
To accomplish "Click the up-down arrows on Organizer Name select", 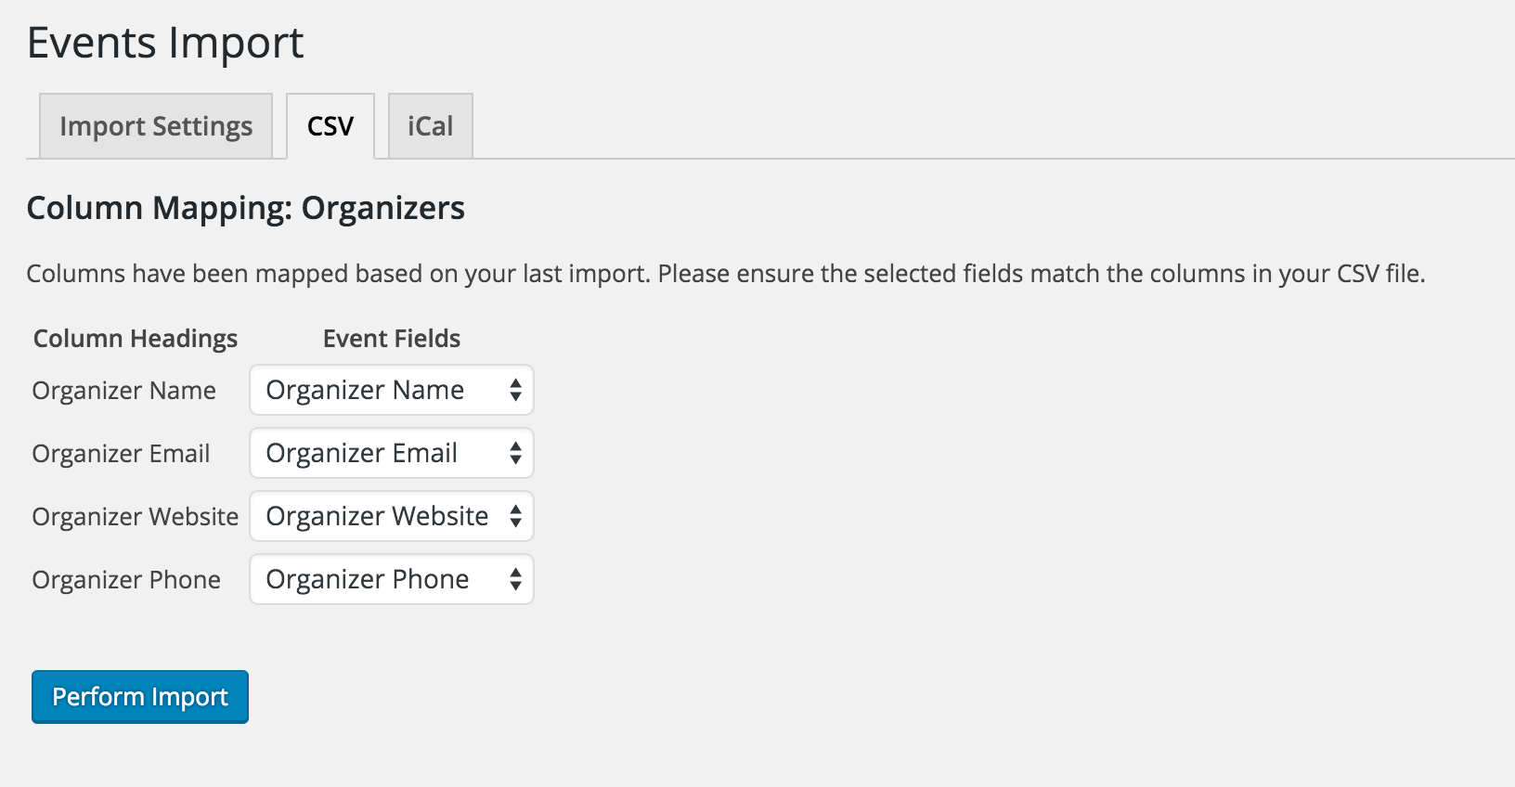I will (x=515, y=390).
